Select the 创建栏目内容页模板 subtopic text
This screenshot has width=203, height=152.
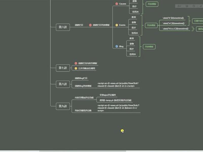88,63
